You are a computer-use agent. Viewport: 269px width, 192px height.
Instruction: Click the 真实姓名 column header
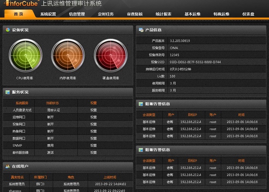[17, 177]
